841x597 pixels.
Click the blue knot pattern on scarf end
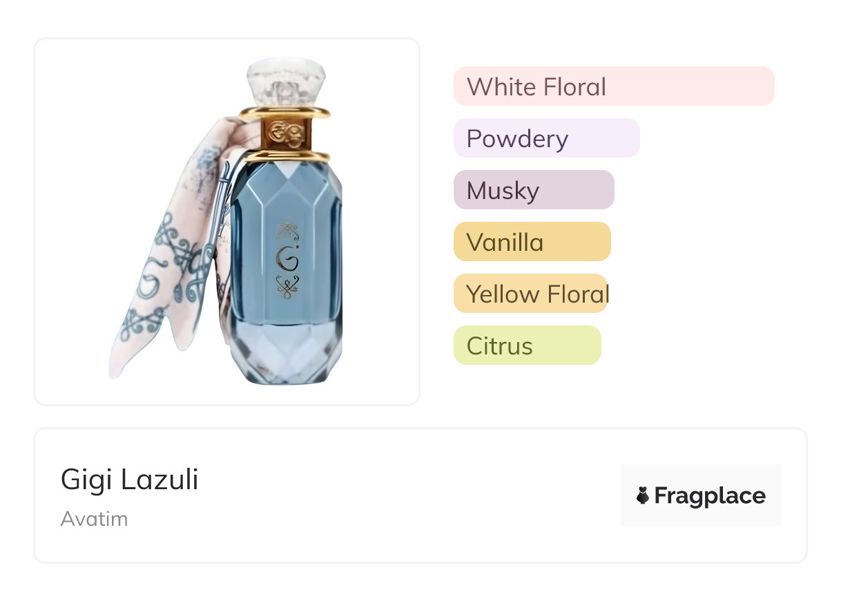point(142,325)
